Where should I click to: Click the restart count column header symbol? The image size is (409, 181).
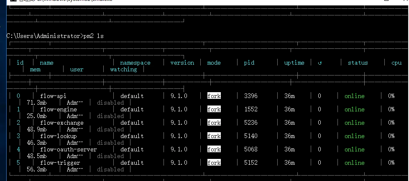tap(320, 63)
